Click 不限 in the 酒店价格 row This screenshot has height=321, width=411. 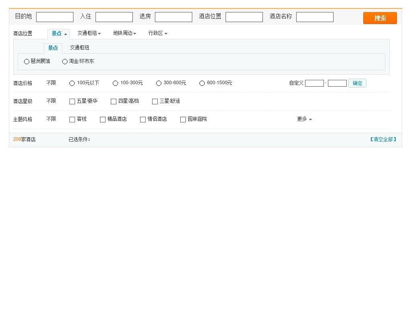click(x=51, y=83)
